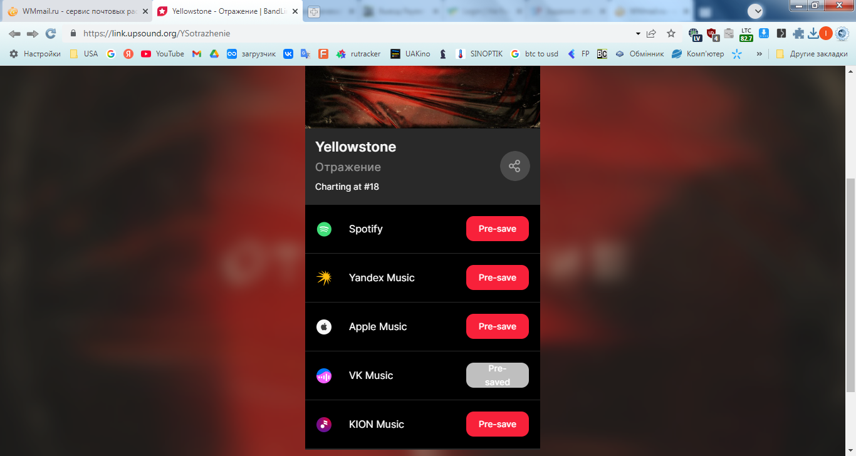The width and height of the screenshot is (856, 456).
Task: Click the VK Music logo icon
Action: pos(324,376)
